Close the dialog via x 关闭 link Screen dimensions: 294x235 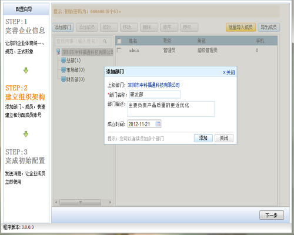(x=229, y=72)
